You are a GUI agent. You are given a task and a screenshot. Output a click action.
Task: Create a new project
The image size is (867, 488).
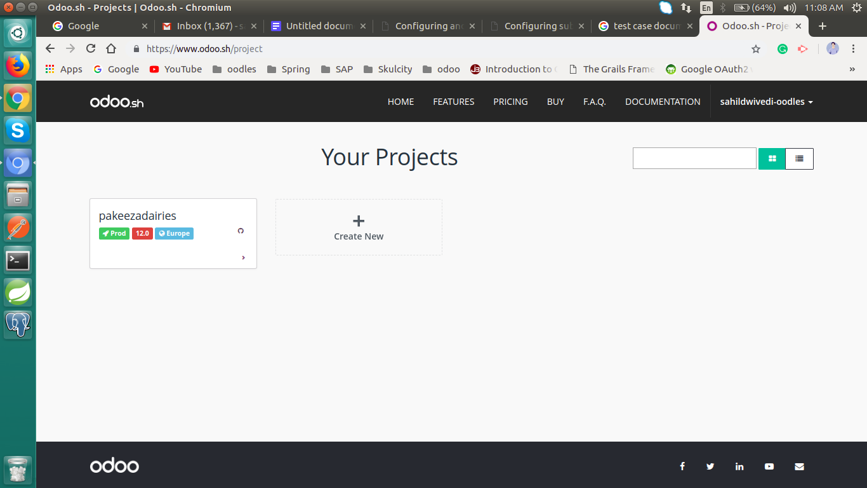point(359,227)
